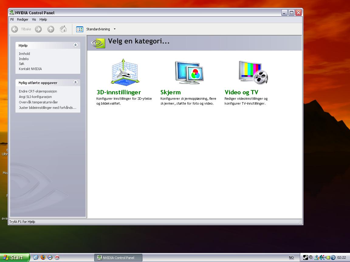This screenshot has height=262, width=350.
Task: Open Endre CRT-skjermposisjon recent task
Action: point(38,91)
